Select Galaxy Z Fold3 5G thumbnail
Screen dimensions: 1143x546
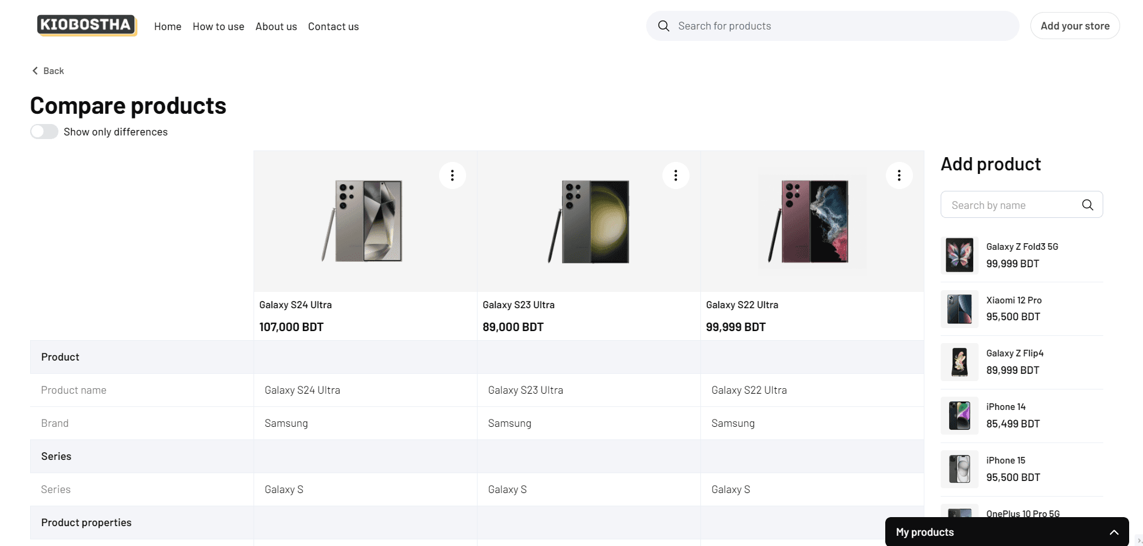tap(959, 255)
